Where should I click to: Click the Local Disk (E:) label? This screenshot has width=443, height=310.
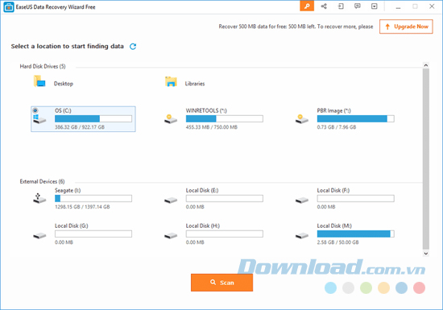pyautogui.click(x=202, y=191)
